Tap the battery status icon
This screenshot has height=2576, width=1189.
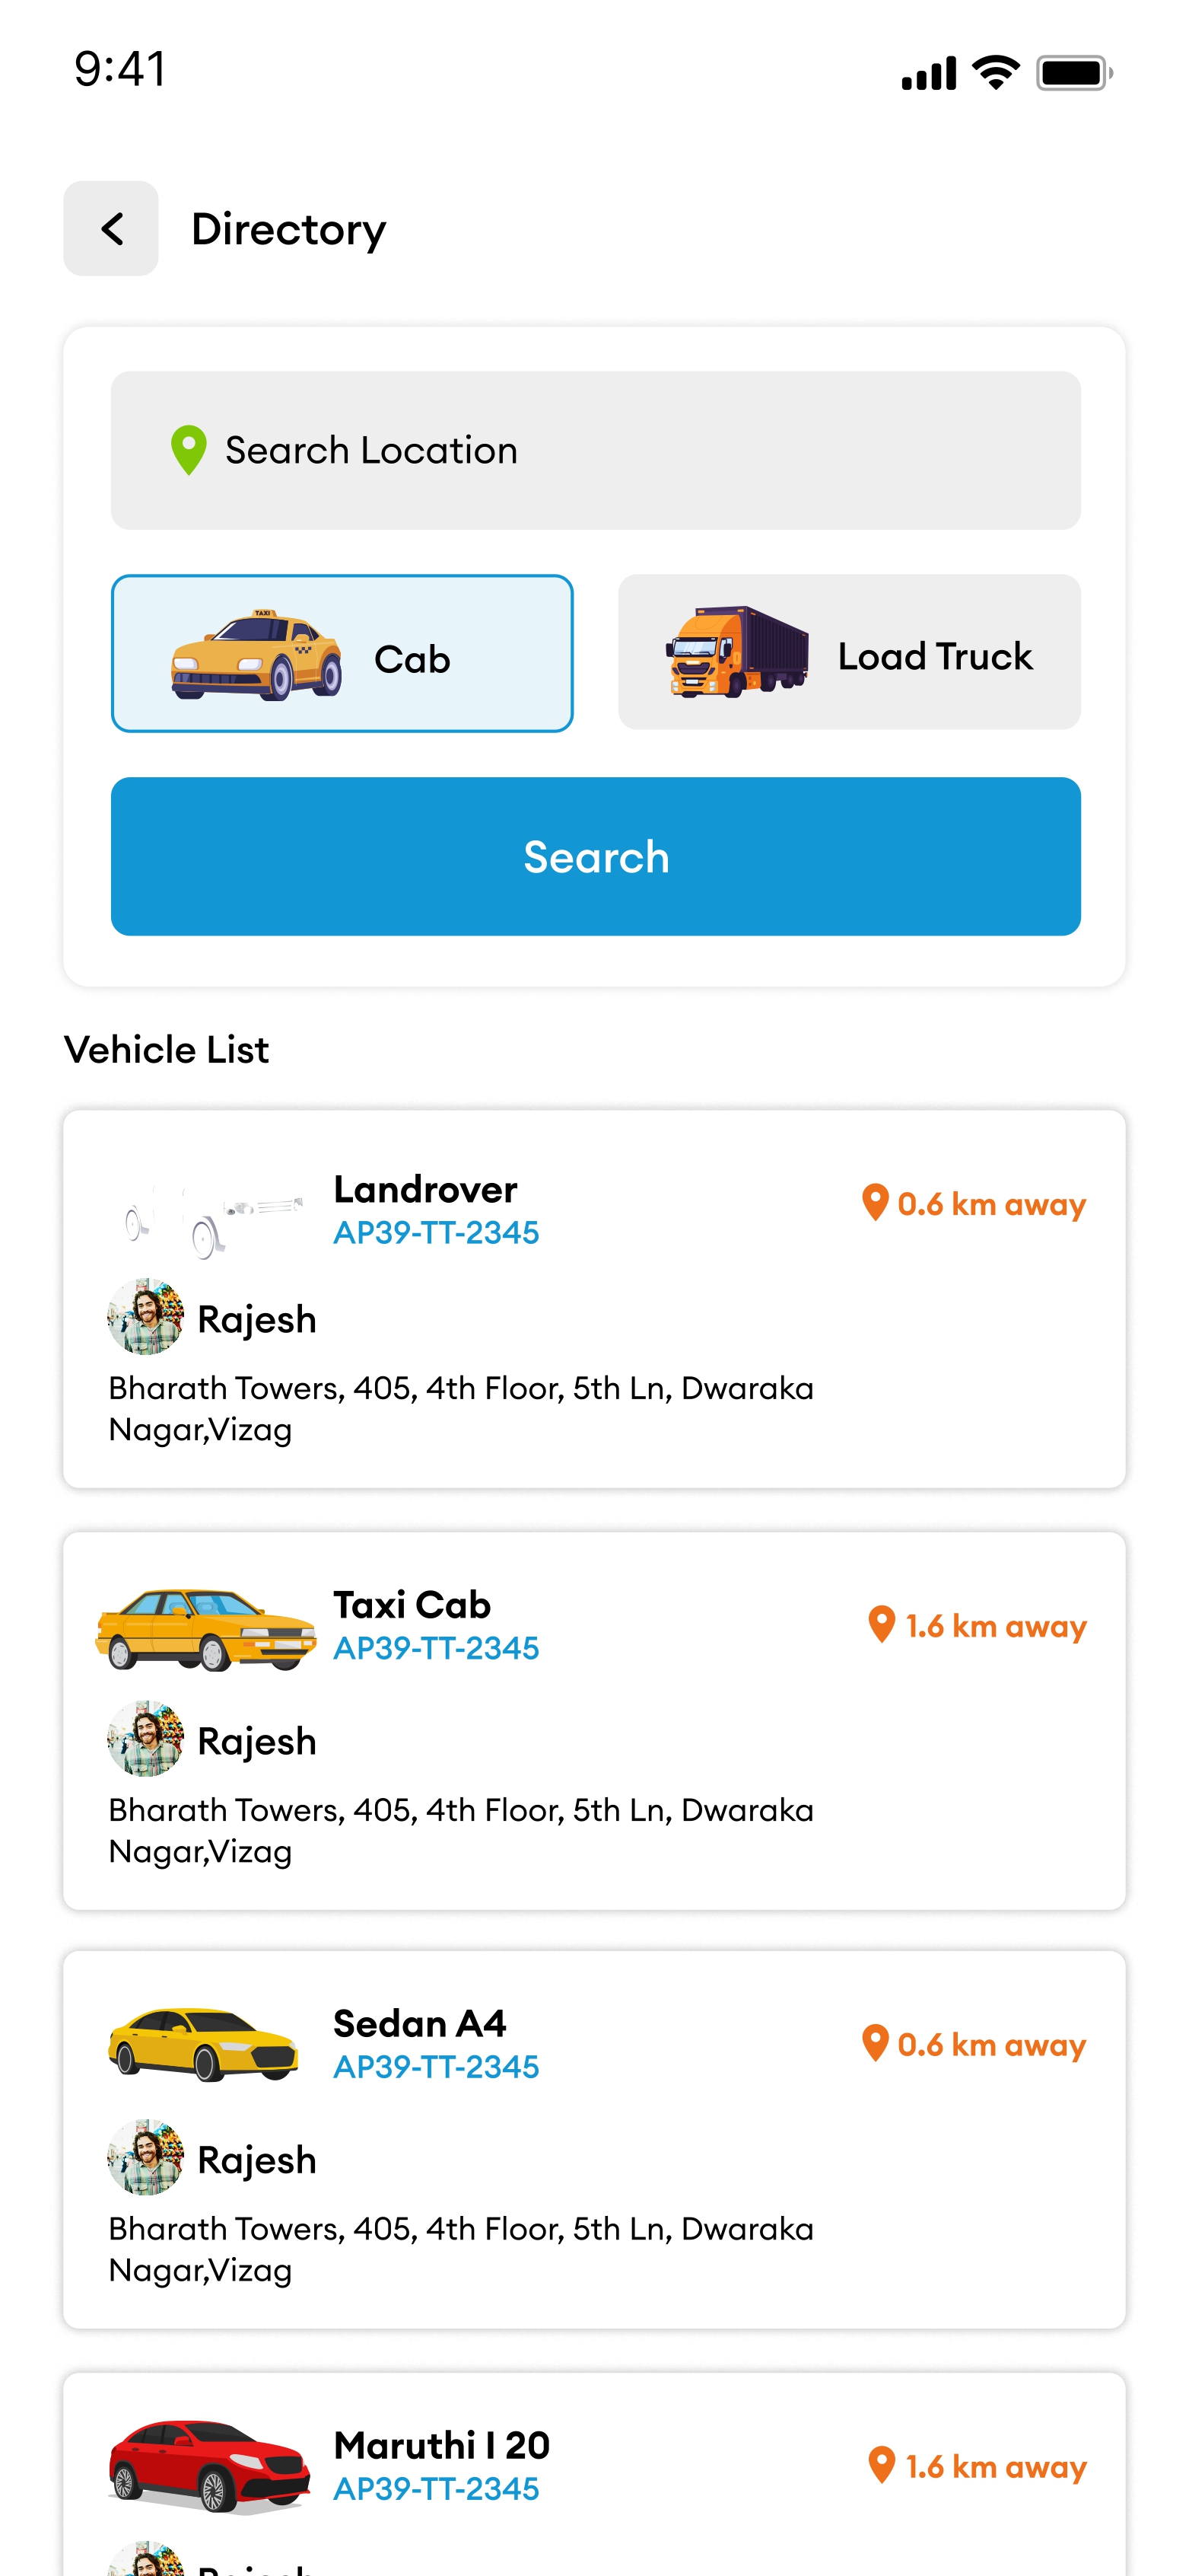[1073, 73]
